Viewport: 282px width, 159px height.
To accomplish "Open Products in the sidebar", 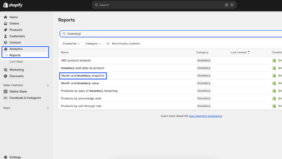I will point(16,30).
